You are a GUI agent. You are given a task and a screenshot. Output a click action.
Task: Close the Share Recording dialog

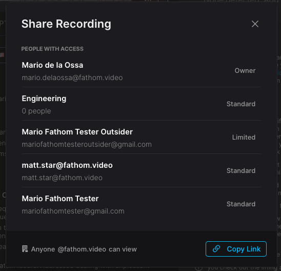coord(255,24)
